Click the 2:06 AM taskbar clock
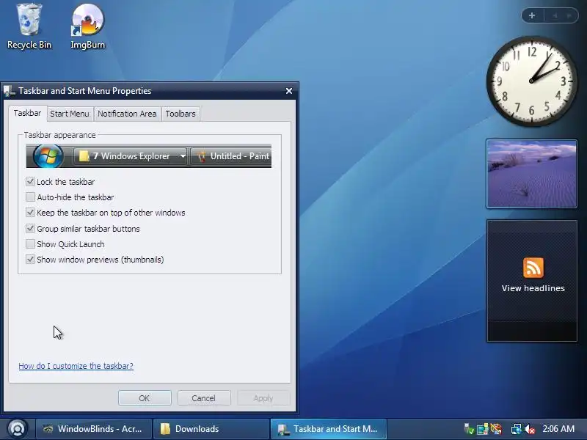The image size is (587, 440). (558, 429)
